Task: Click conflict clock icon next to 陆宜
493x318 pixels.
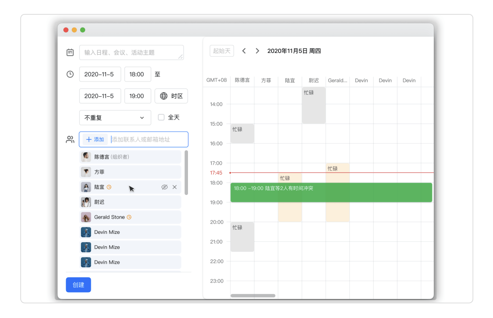Action: point(109,187)
